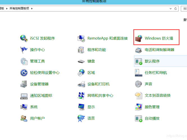This screenshot has height=140, width=187.
Task: Open the 设备管理器 text link
Action: (x=39, y=84)
